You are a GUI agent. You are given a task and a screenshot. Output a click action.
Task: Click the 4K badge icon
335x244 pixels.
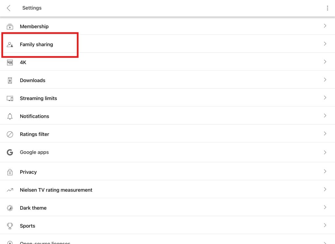[x=10, y=62]
